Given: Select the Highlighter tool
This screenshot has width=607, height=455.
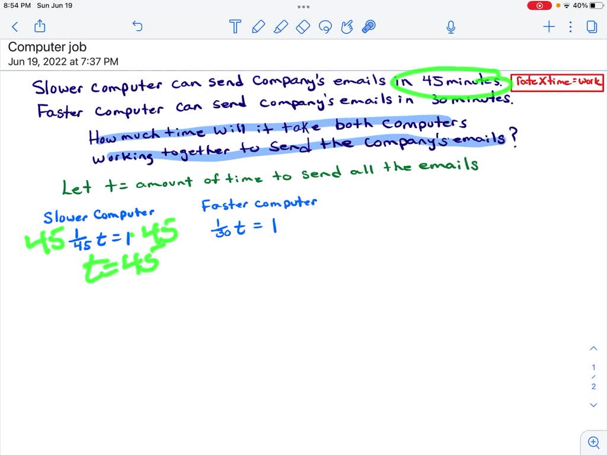Looking at the screenshot, I should [281, 27].
